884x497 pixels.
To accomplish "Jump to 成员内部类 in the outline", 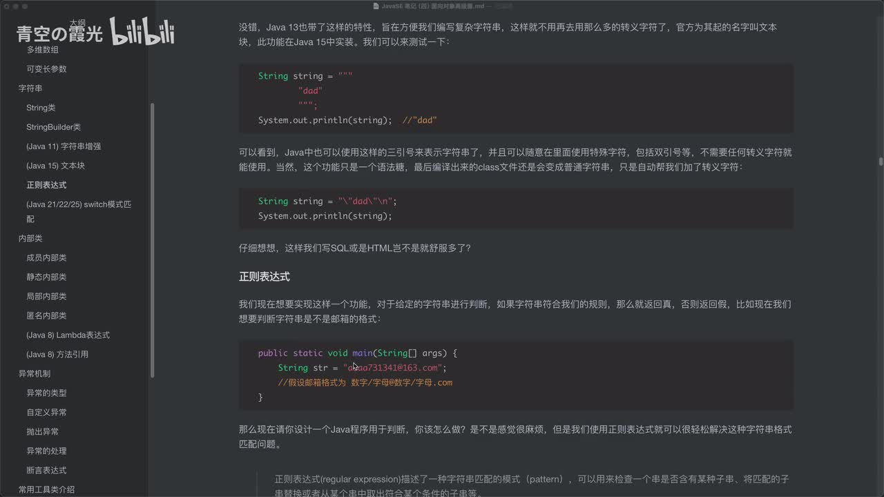I will click(46, 257).
